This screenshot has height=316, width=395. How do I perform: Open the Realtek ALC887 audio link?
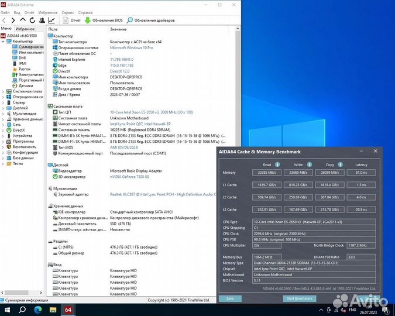tap(163, 194)
